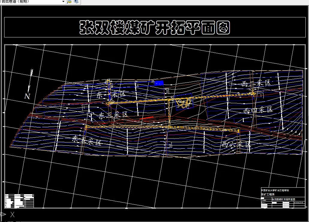Select the 东五采区 label

87,140
